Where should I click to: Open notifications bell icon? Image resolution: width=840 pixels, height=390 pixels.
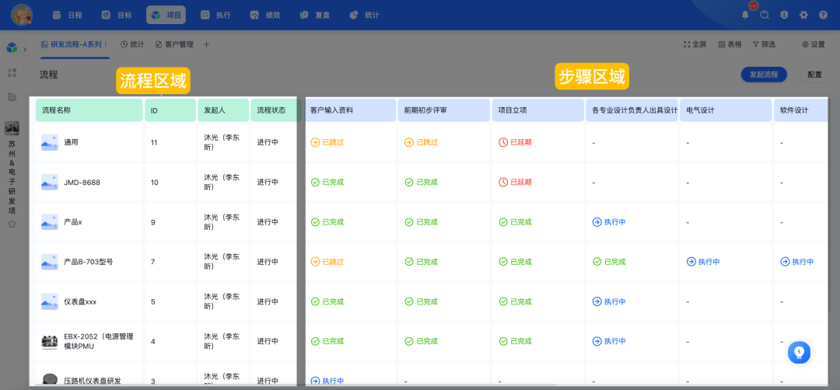pos(745,15)
